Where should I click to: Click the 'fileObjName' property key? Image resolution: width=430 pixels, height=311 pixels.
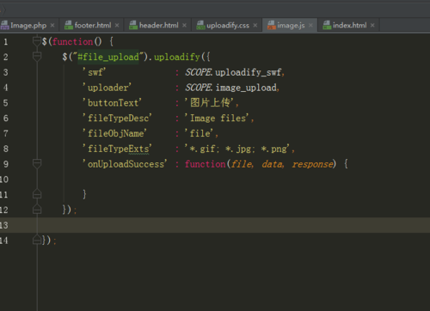[114, 133]
